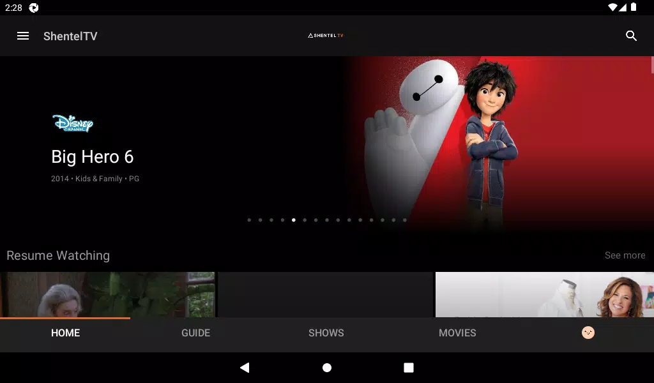Switch to the Guide tab

pos(195,333)
